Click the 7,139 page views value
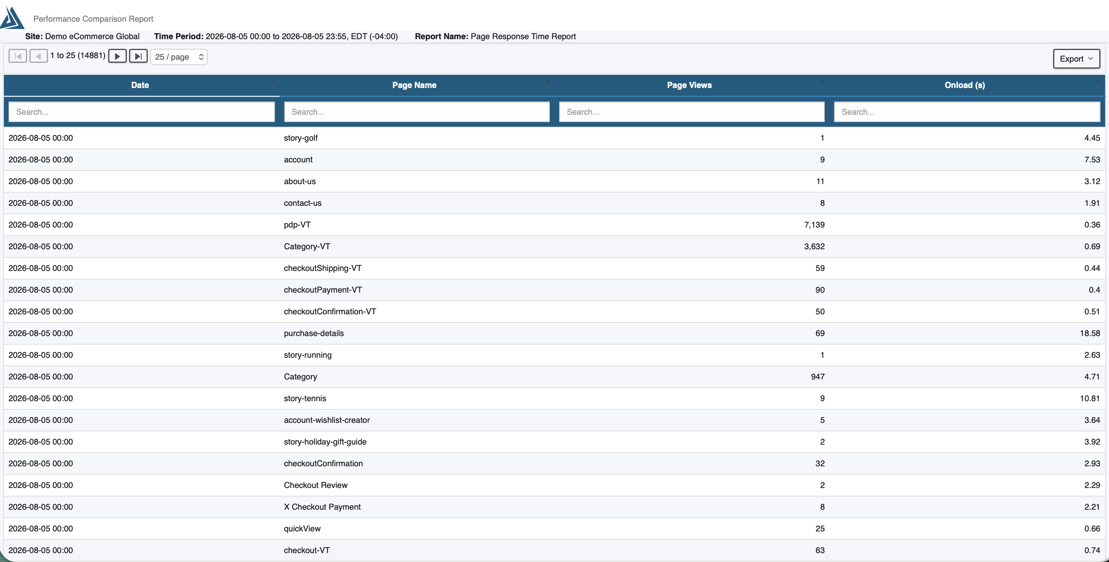This screenshot has height=562, width=1109. point(814,225)
